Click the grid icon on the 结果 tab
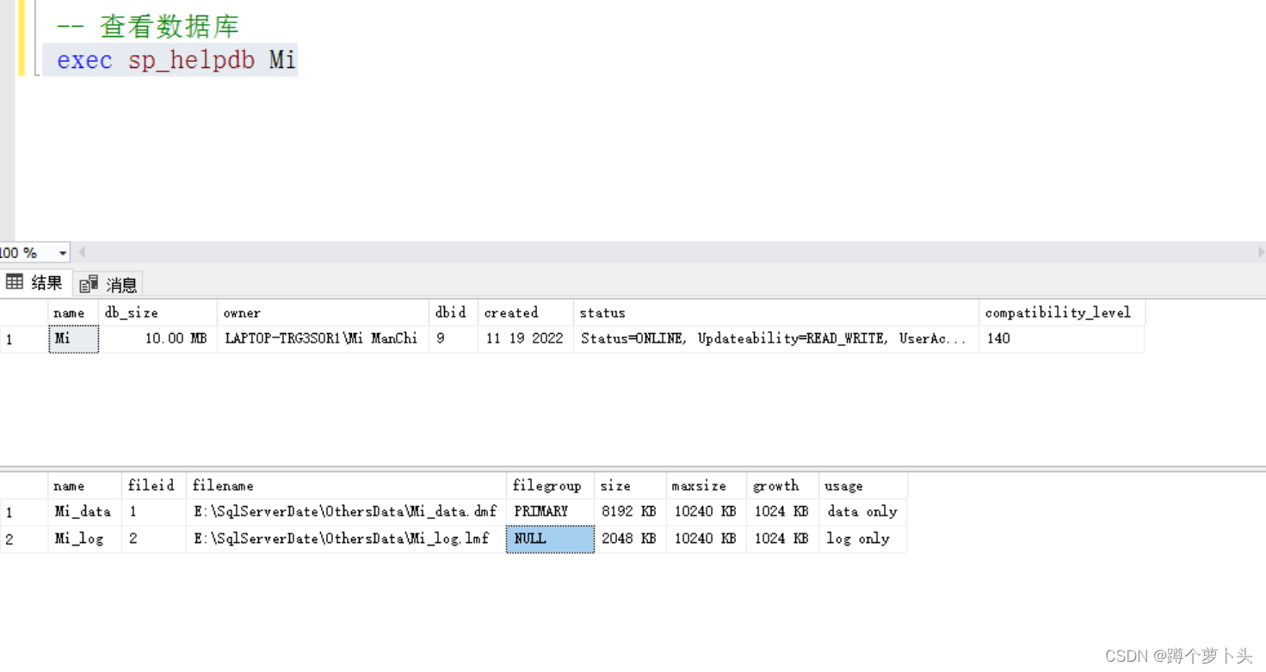 15,283
